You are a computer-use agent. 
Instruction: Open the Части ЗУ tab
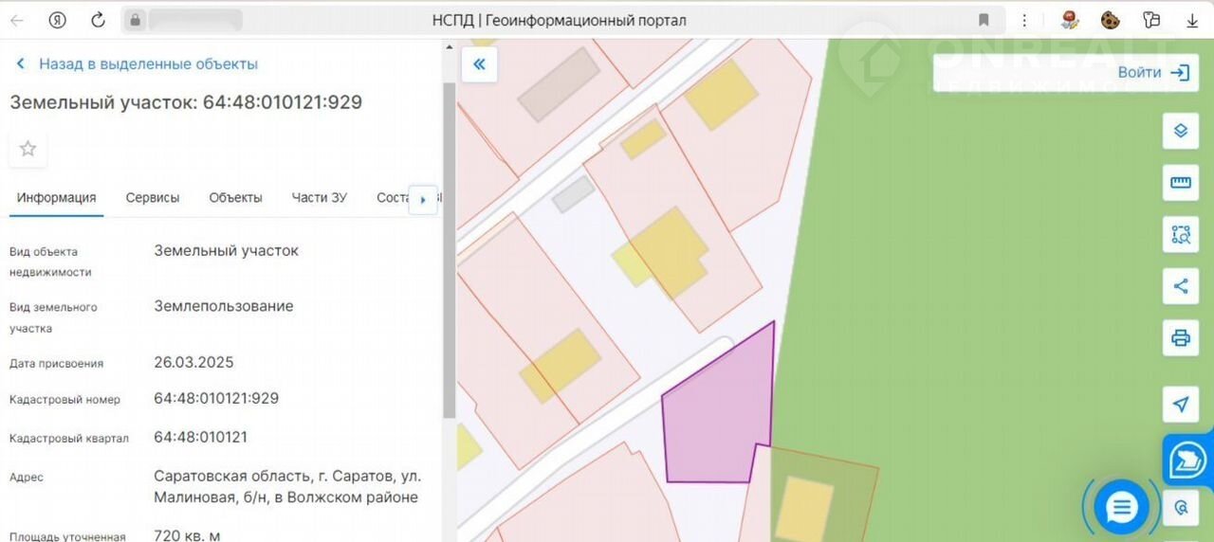319,198
